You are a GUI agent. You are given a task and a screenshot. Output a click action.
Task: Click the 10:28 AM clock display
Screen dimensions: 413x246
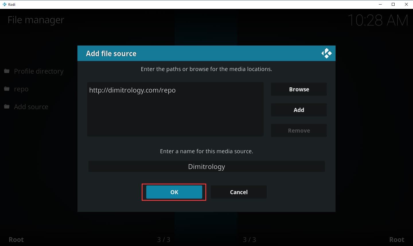(x=378, y=19)
